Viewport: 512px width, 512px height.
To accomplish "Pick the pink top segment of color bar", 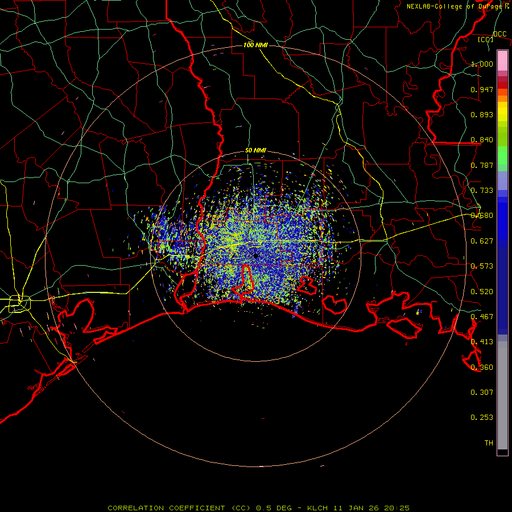I will point(502,60).
